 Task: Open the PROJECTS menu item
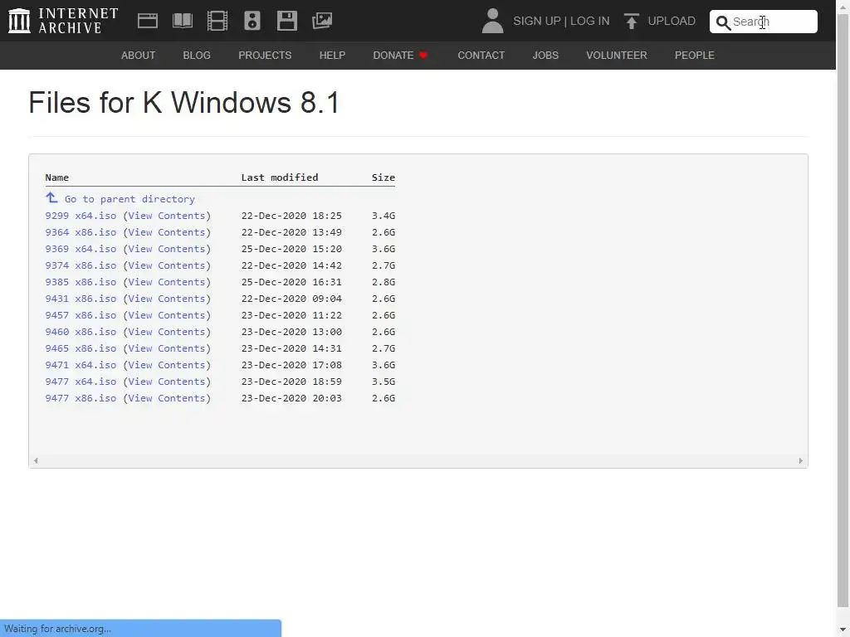pos(265,56)
